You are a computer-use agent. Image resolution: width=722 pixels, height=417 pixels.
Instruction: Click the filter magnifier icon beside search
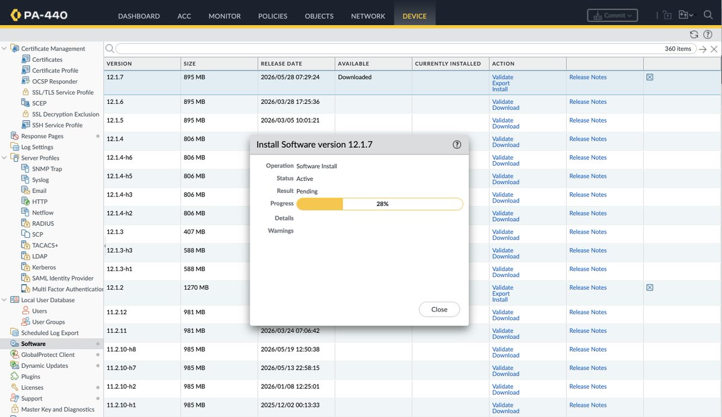click(110, 49)
